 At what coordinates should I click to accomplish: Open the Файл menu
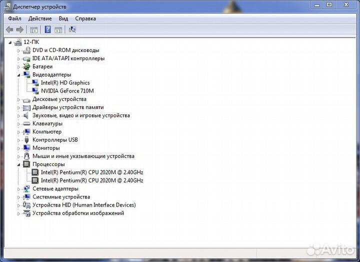pos(14,18)
